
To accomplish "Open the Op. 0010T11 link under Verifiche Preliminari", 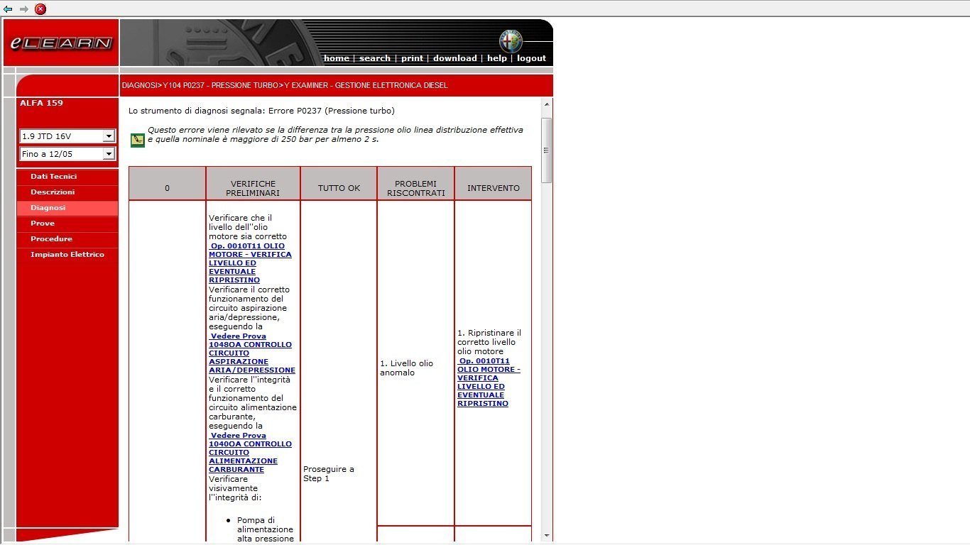I will (x=250, y=263).
